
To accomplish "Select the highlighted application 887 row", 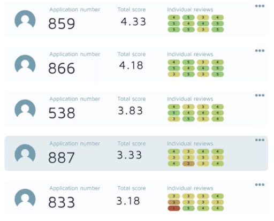I will click(136, 154).
